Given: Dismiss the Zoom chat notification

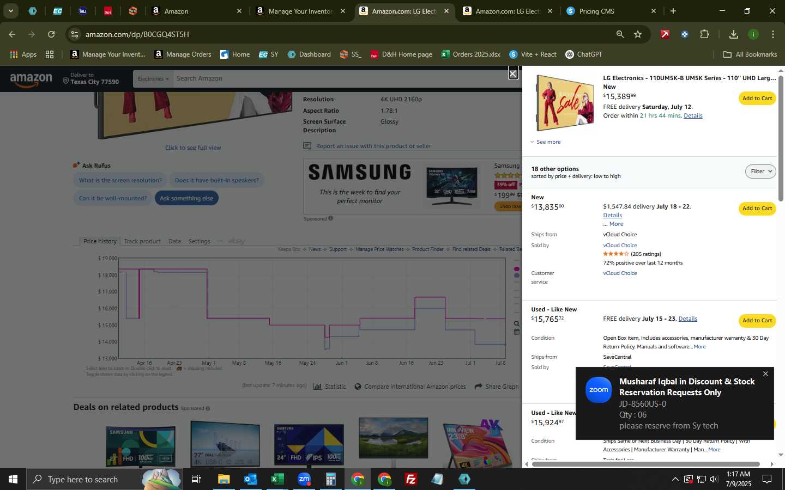Looking at the screenshot, I should coord(765,374).
